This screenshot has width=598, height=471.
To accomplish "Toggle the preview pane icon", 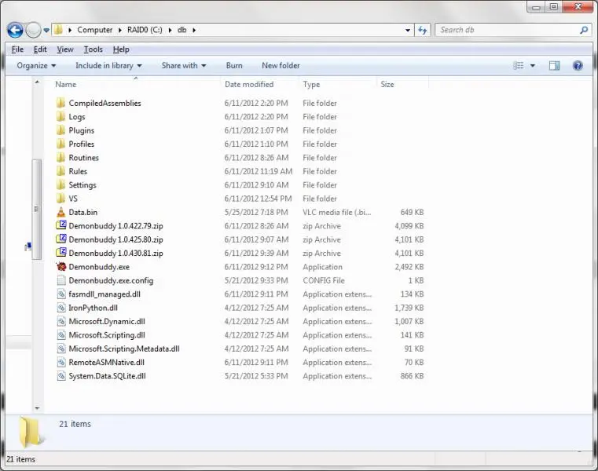I will coord(554,66).
